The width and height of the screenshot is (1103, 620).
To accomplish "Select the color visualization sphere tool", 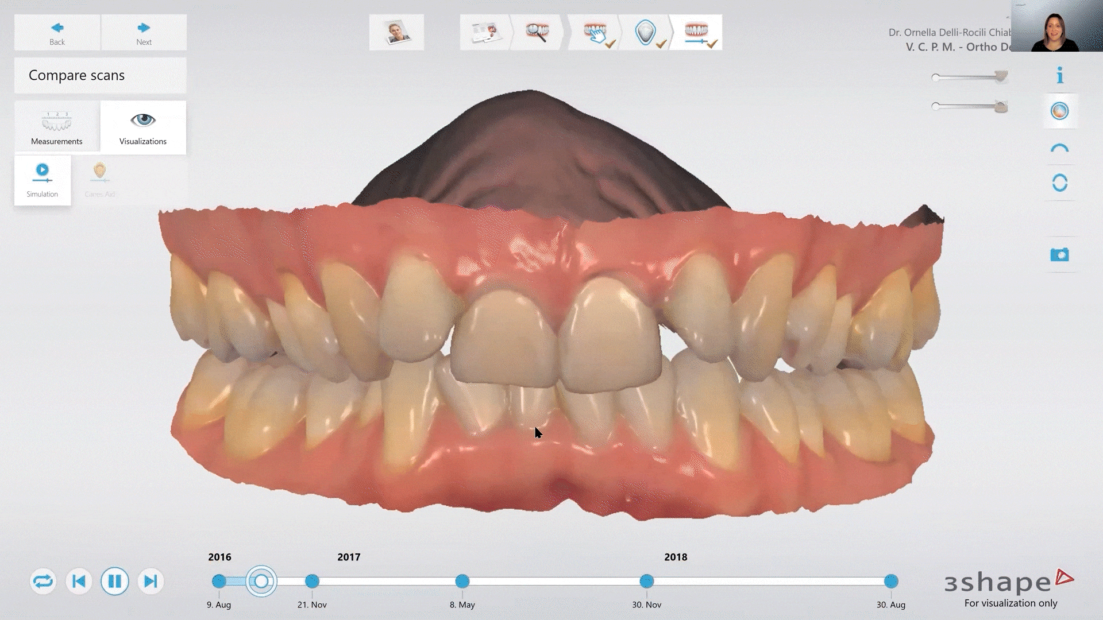I will [1060, 111].
